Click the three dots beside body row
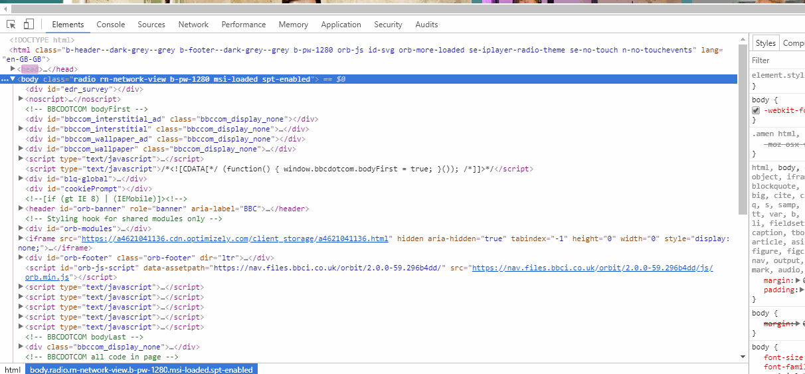 point(5,79)
